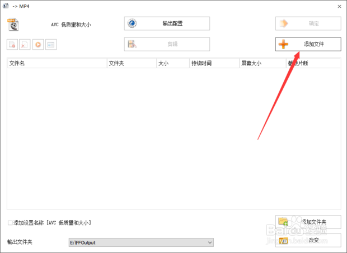Click 添加文件夹 to add a folder
The image size is (347, 253).
click(308, 222)
